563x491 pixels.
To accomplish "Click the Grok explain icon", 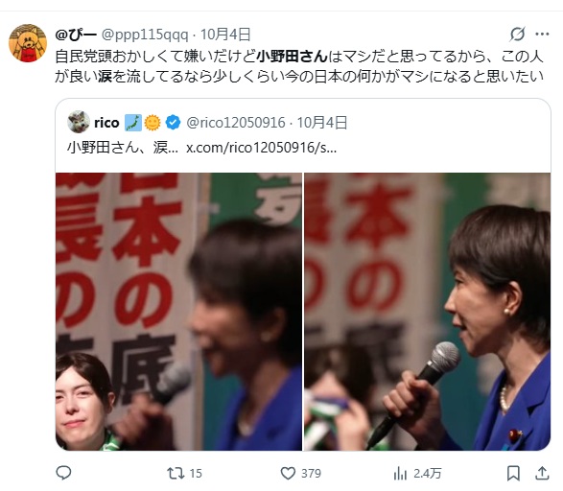I will point(517,35).
